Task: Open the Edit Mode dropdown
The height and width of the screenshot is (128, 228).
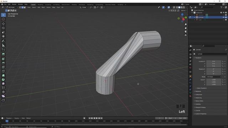Action: coord(12,7)
